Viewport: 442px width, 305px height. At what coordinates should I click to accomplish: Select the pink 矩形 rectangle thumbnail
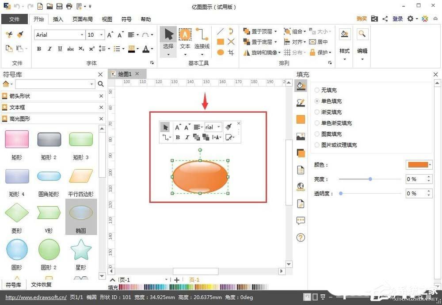pyautogui.click(x=17, y=139)
